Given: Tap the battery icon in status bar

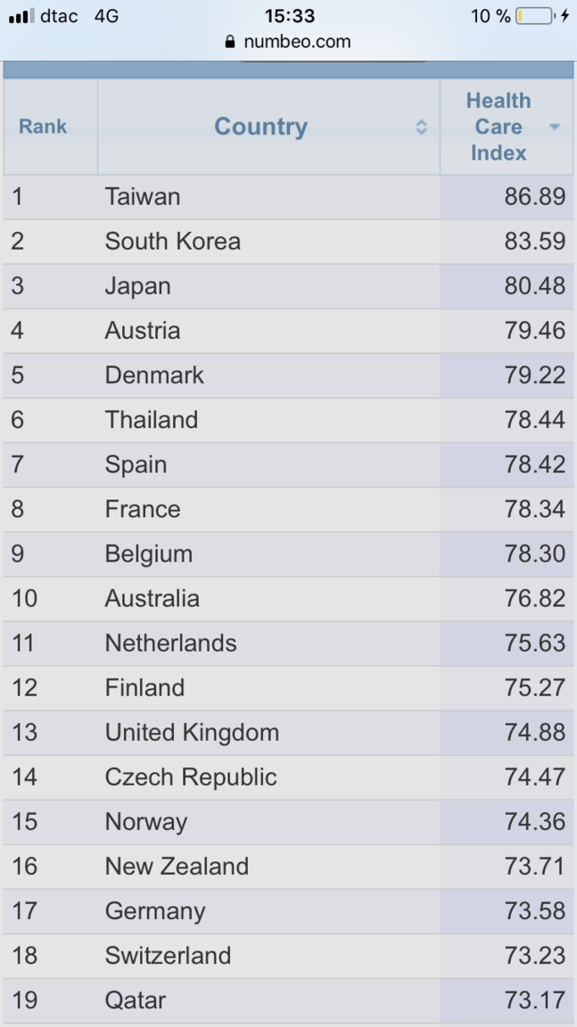Looking at the screenshot, I should tap(535, 16).
